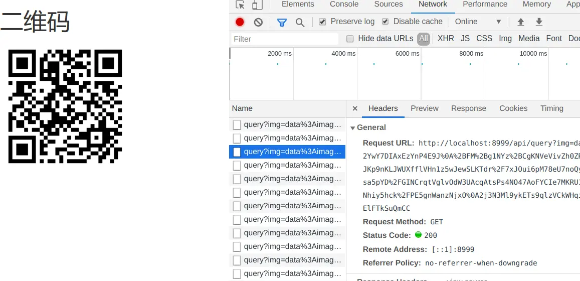This screenshot has height=281, width=580.
Task: Open network search with the magnifier icon
Action: (300, 23)
